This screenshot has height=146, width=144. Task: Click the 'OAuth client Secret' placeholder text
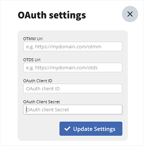click(x=47, y=109)
